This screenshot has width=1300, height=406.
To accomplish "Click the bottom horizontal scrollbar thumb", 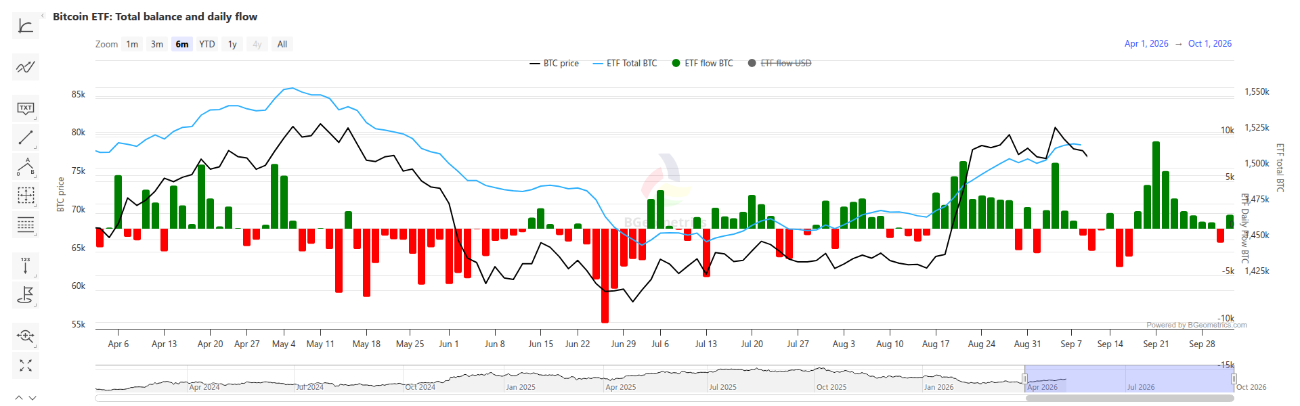I will [1129, 398].
